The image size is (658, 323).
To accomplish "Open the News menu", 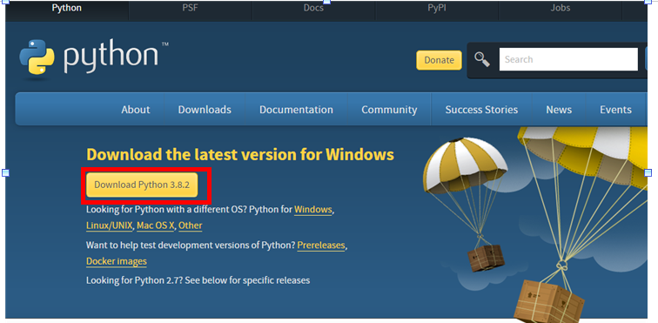I will tap(559, 110).
